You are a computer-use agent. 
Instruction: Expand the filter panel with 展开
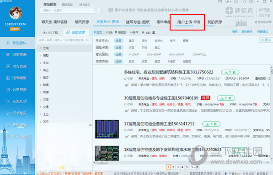coord(266,40)
